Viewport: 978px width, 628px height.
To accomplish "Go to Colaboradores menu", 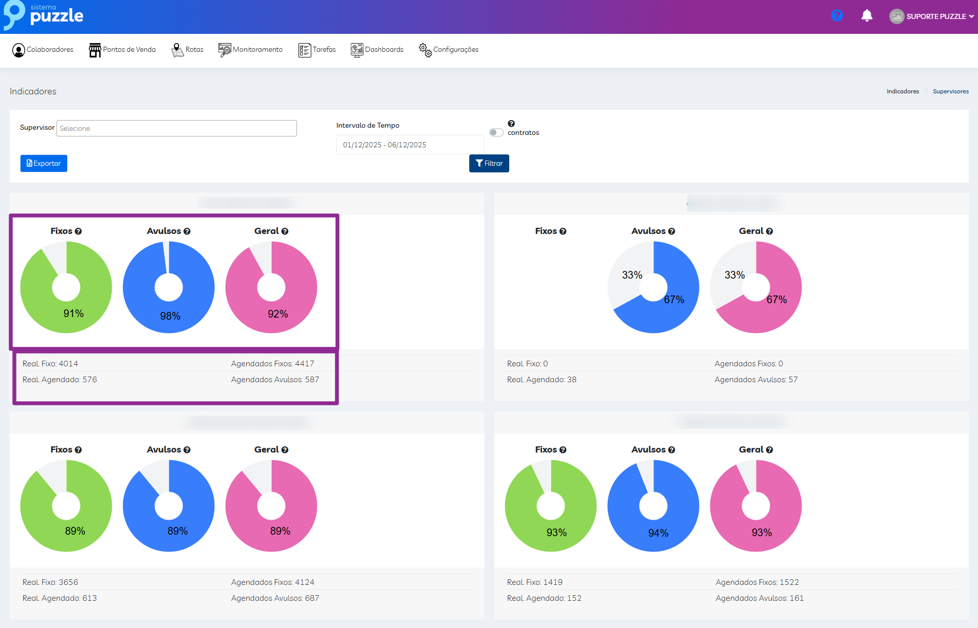I will 43,50.
